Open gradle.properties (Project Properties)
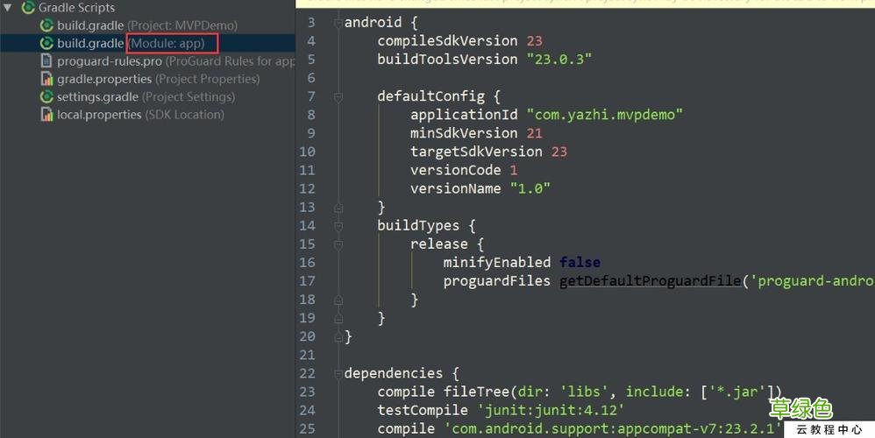875x438 pixels. [x=158, y=79]
